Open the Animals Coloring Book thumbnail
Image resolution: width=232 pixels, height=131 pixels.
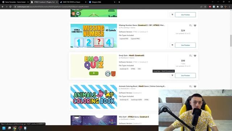point(94,97)
